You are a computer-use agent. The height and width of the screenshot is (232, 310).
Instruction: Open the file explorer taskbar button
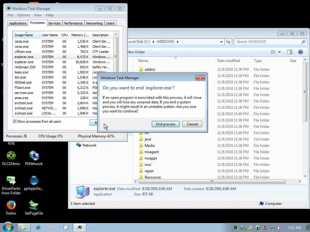click(x=24, y=228)
